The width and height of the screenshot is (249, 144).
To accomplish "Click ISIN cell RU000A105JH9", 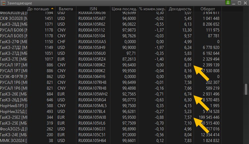I will pos(92,48).
